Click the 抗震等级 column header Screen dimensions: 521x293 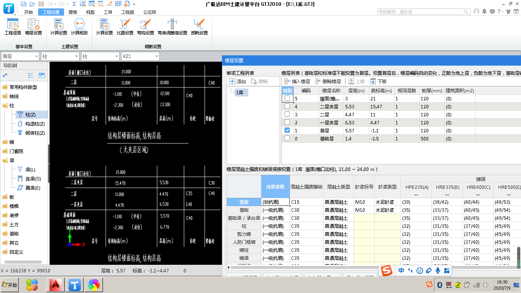click(x=275, y=187)
